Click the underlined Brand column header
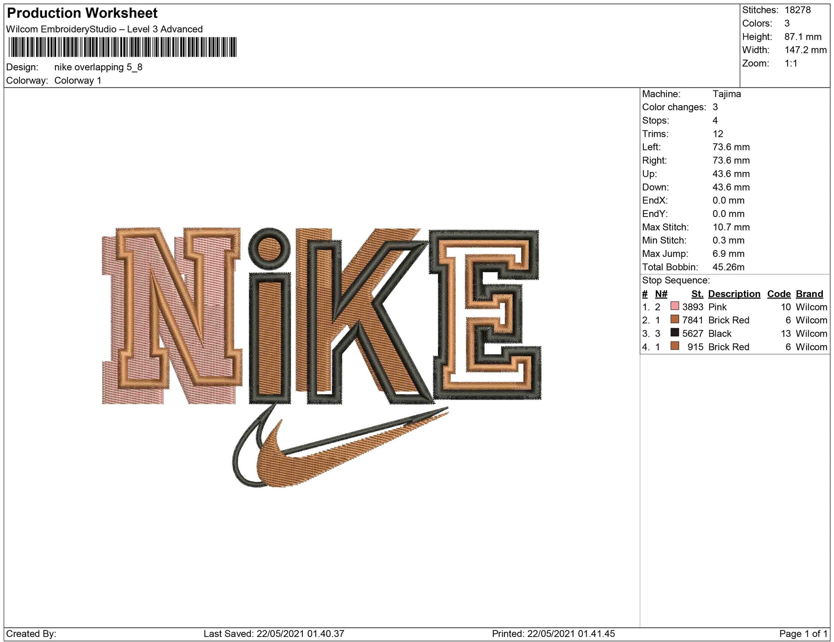 [x=809, y=294]
